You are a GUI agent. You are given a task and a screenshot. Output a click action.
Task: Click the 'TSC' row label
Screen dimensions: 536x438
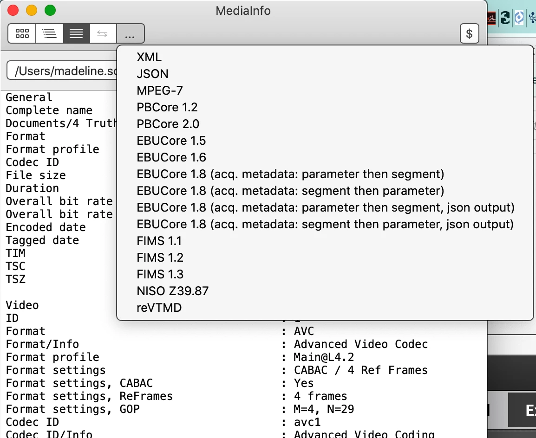pos(15,266)
